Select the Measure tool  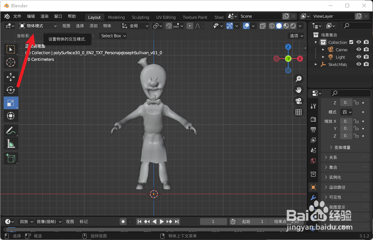[11, 144]
